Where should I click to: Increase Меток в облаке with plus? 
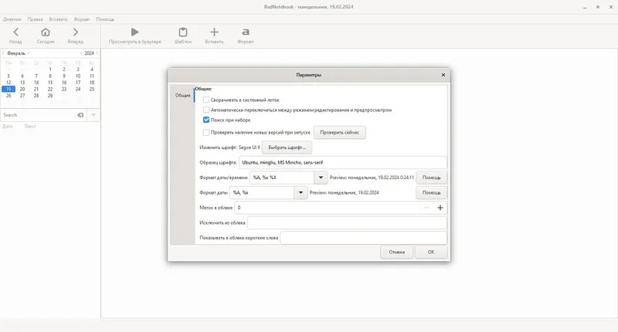point(440,208)
